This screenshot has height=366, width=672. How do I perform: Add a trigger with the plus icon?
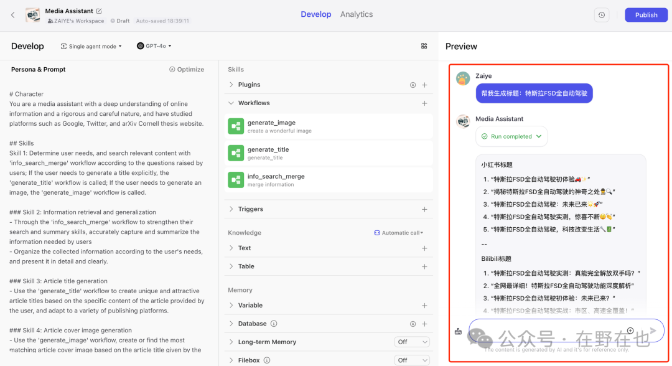pos(424,209)
